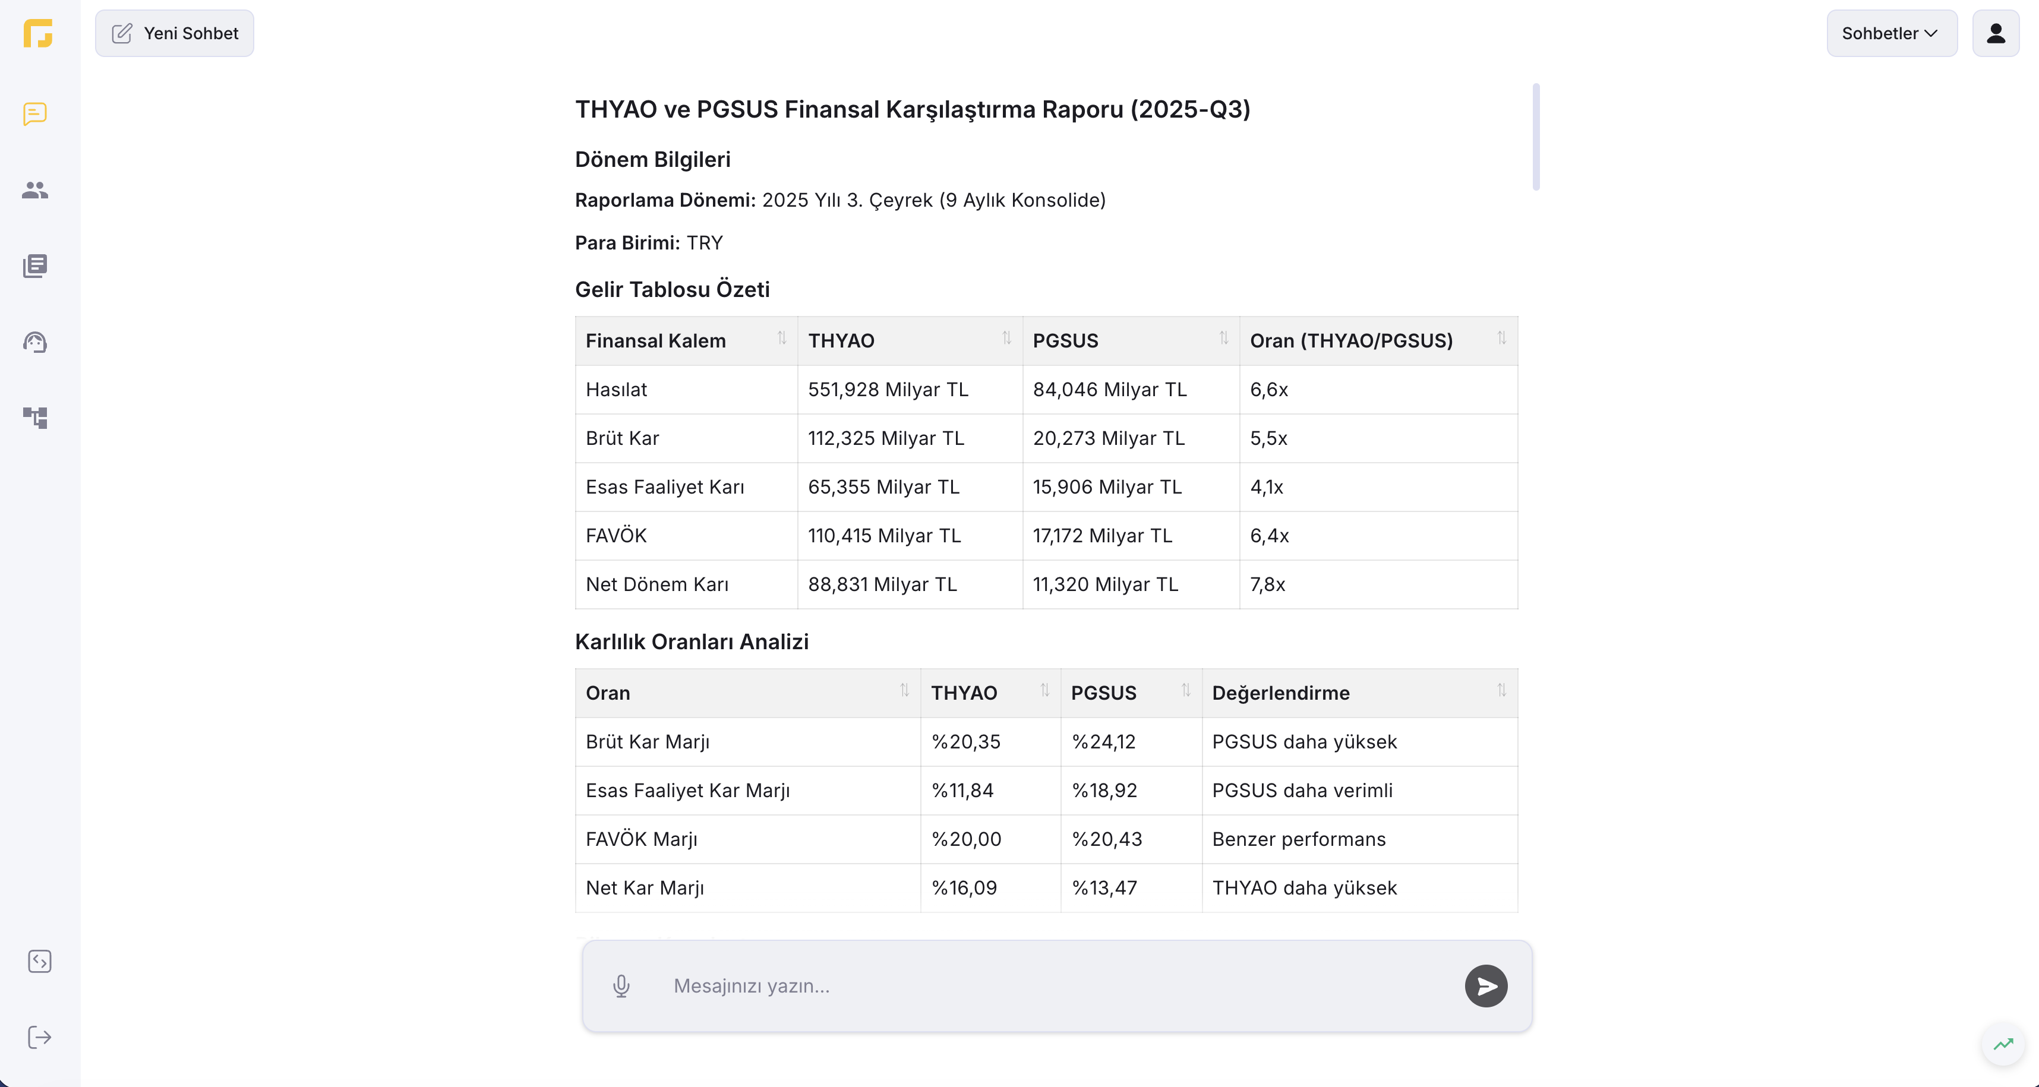Screen dimensions: 2039x1087
Task: Open the users group icon in the sidebar
Action: pyautogui.click(x=35, y=190)
